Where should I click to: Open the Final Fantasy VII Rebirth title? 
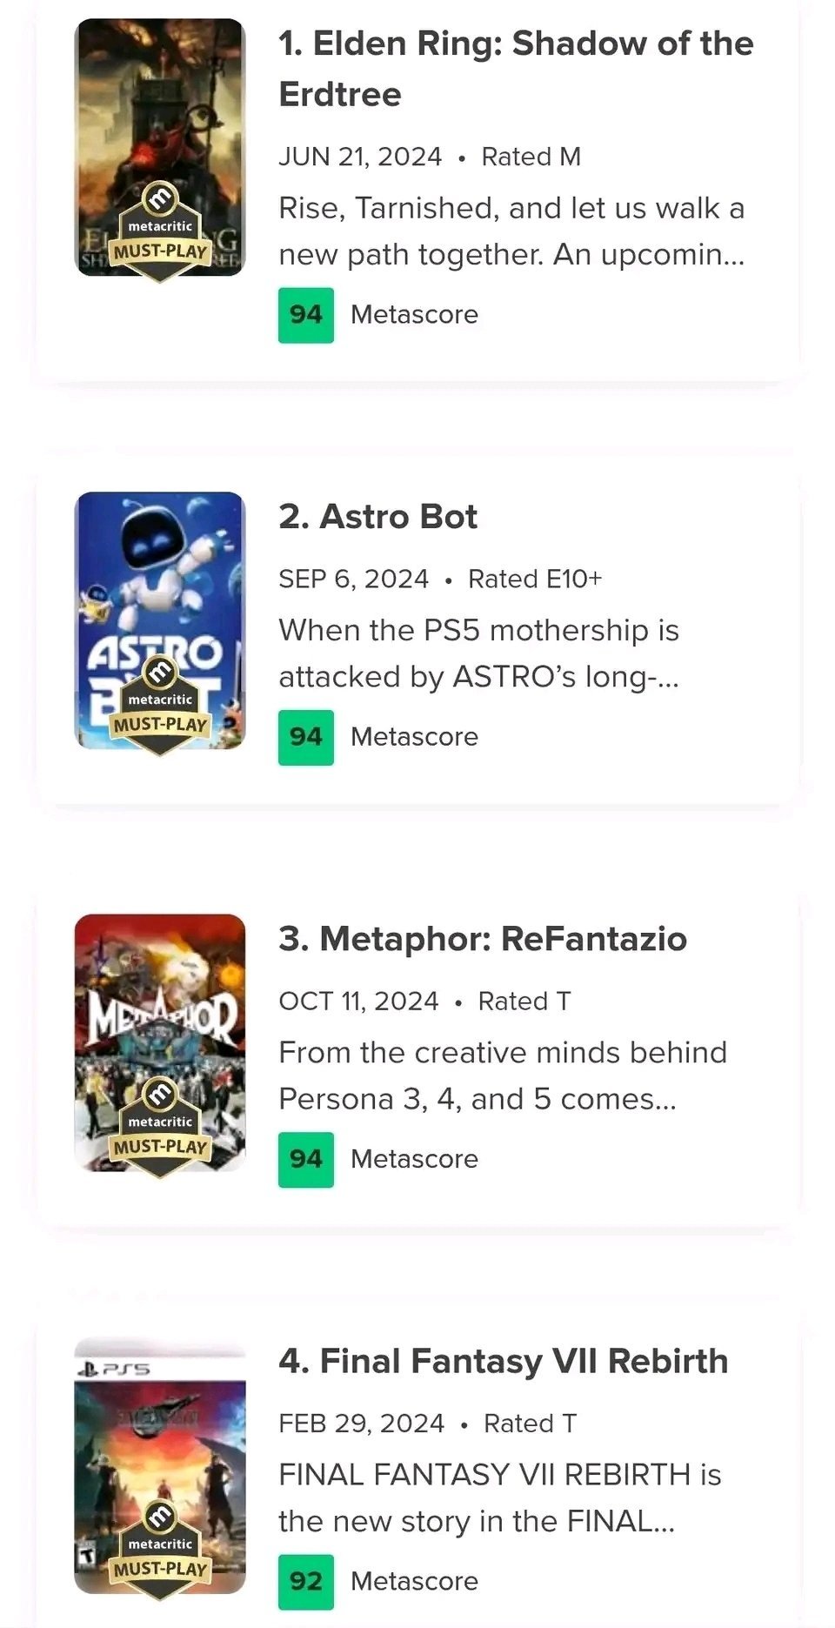[503, 1361]
